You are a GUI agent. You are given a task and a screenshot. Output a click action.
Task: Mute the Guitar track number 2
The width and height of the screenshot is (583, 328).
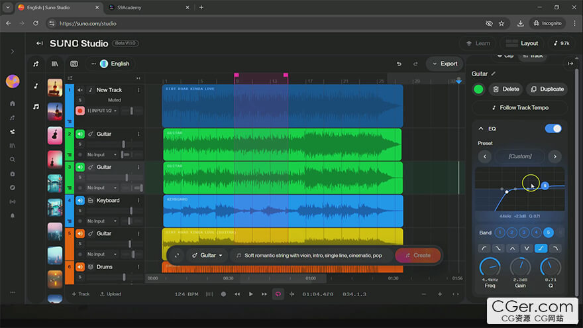coord(80,134)
